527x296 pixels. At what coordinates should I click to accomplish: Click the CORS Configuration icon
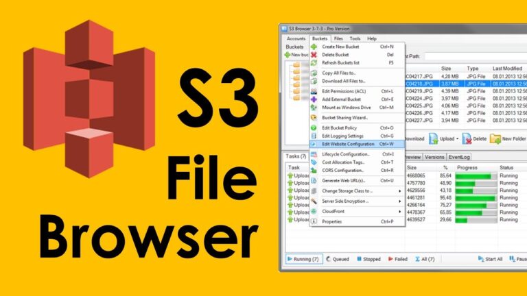point(314,171)
